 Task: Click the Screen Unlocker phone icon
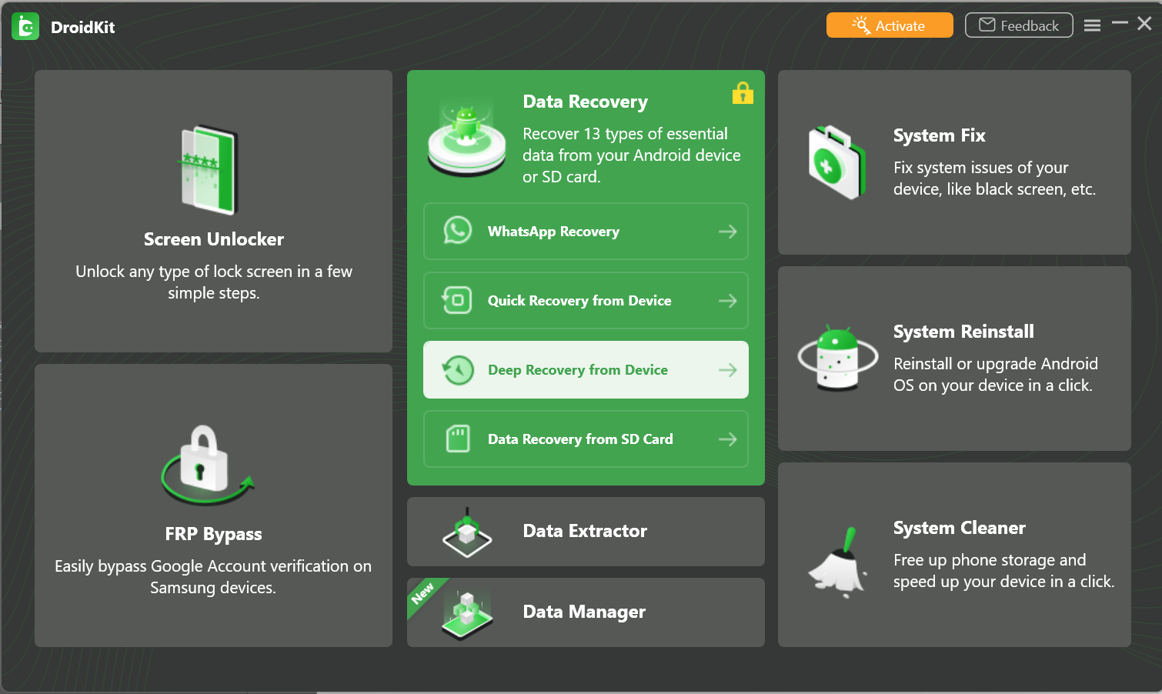(209, 169)
